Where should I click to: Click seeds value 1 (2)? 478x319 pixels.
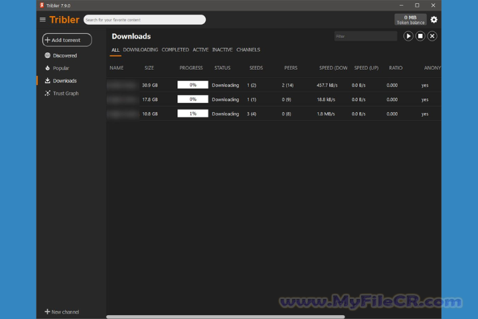click(x=252, y=86)
